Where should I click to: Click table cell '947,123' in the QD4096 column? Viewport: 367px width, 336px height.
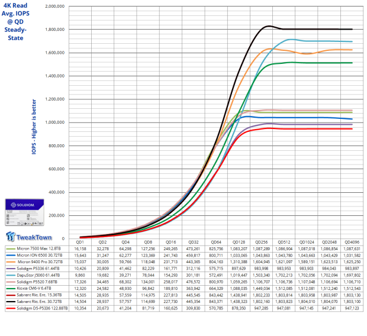click(x=352, y=308)
